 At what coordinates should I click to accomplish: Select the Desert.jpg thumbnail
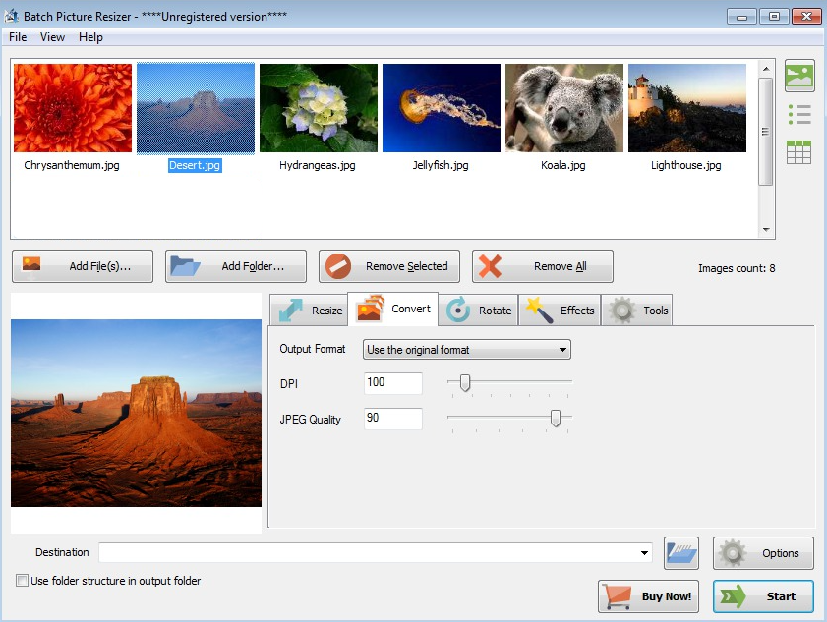tap(196, 108)
